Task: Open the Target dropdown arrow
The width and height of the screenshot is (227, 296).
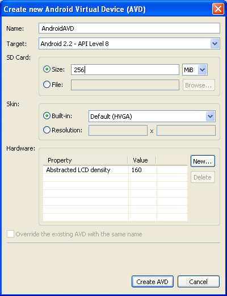Action: [x=215, y=44]
